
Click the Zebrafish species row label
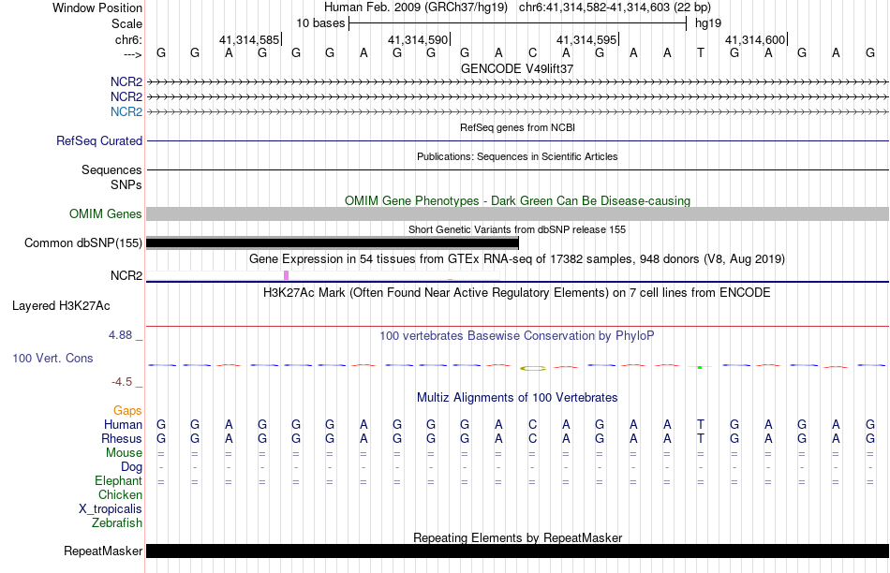pos(117,522)
